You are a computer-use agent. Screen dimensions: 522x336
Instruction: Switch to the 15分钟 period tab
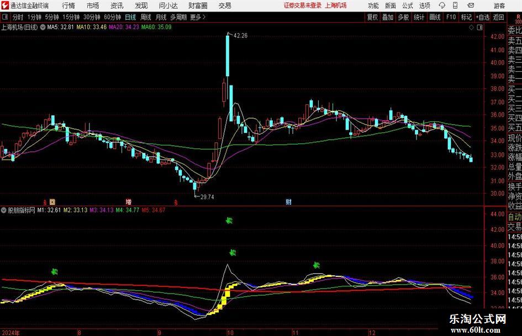[x=71, y=17]
